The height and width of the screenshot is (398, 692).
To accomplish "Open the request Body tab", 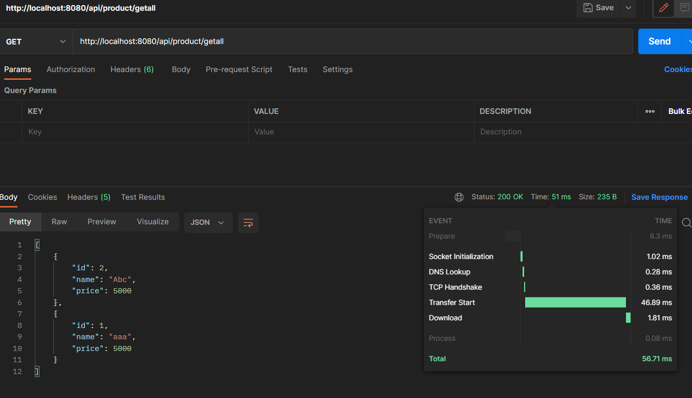I will tap(181, 69).
